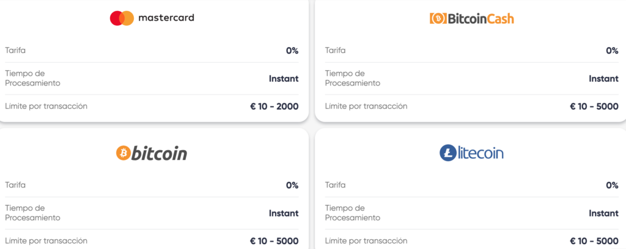Click Mastercard Tarifa 0% value

(x=292, y=51)
